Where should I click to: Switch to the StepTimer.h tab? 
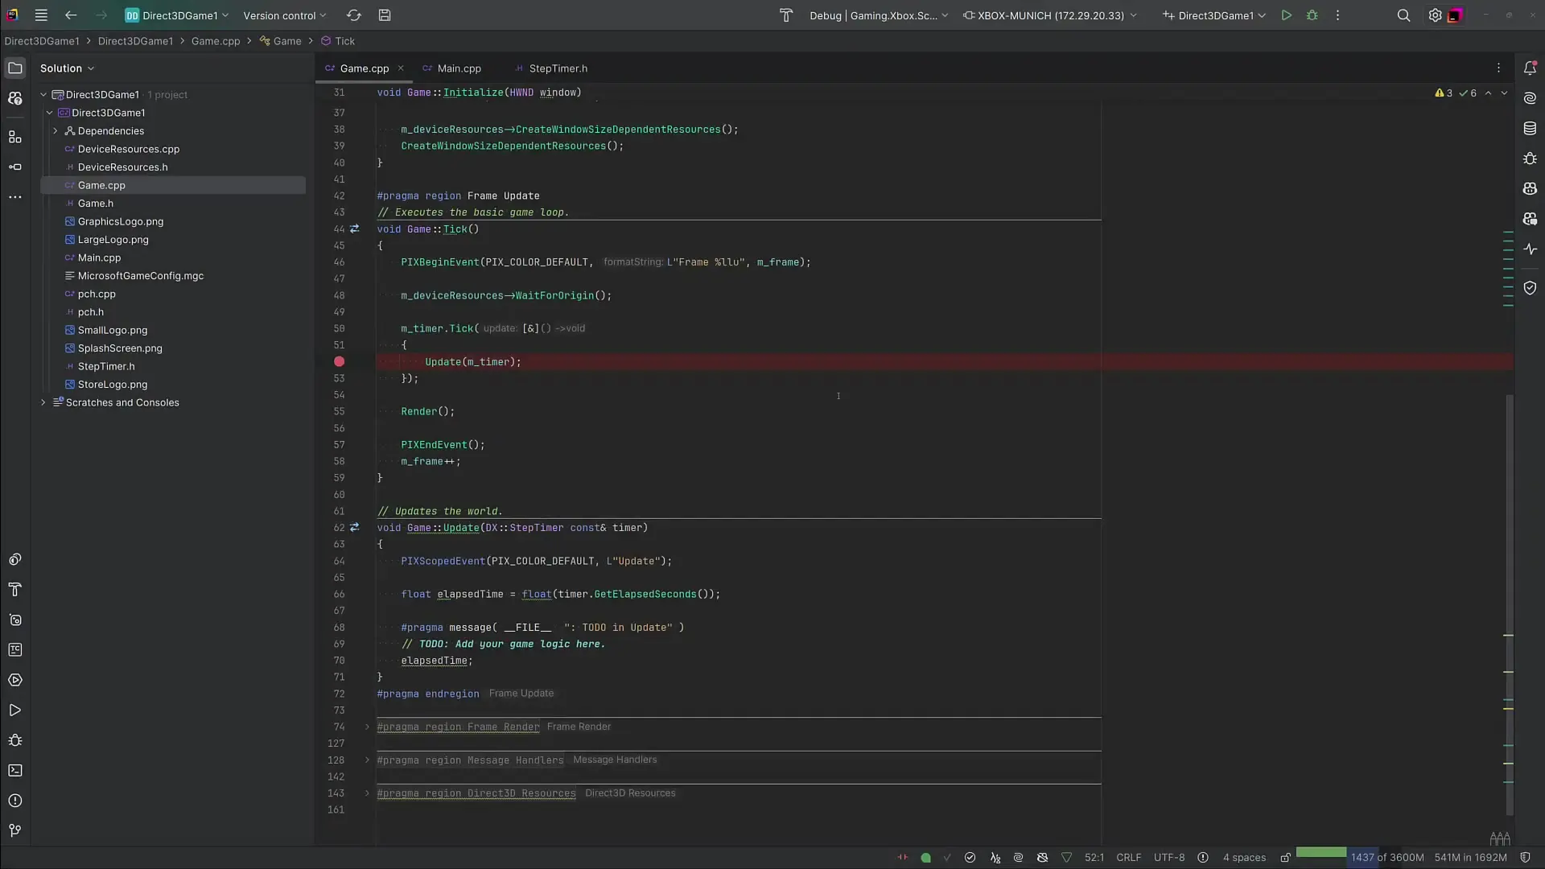tap(551, 68)
